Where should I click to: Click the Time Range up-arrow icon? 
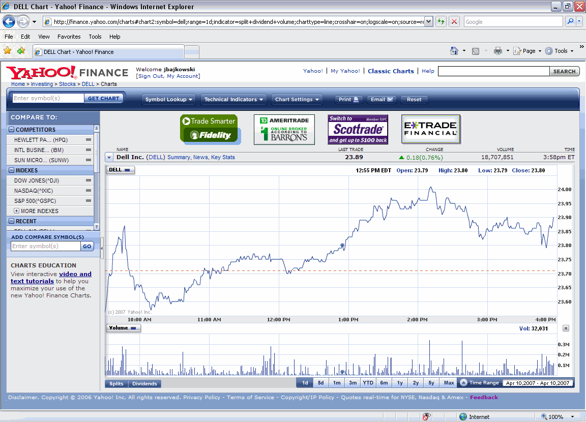tap(463, 383)
